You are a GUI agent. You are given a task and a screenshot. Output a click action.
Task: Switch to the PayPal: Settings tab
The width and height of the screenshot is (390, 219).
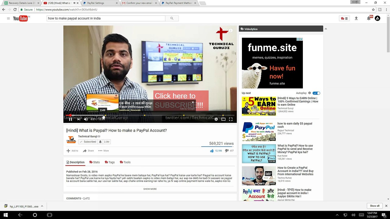click(100, 3)
